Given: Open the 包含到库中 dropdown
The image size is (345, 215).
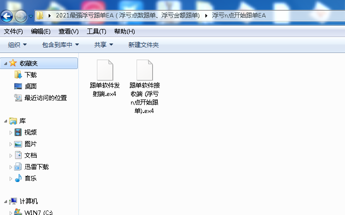Looking at the screenshot, I should (x=60, y=44).
